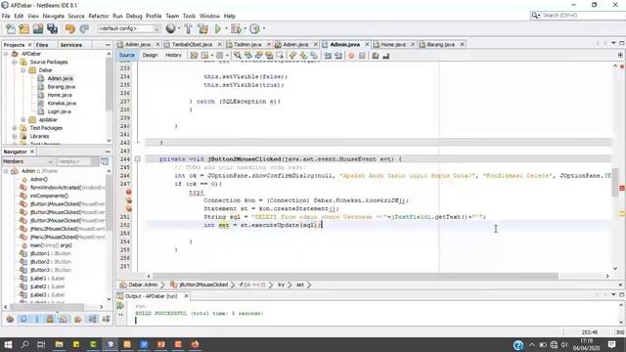Open Windows taskbar search
626x352 pixels.
pos(24,344)
